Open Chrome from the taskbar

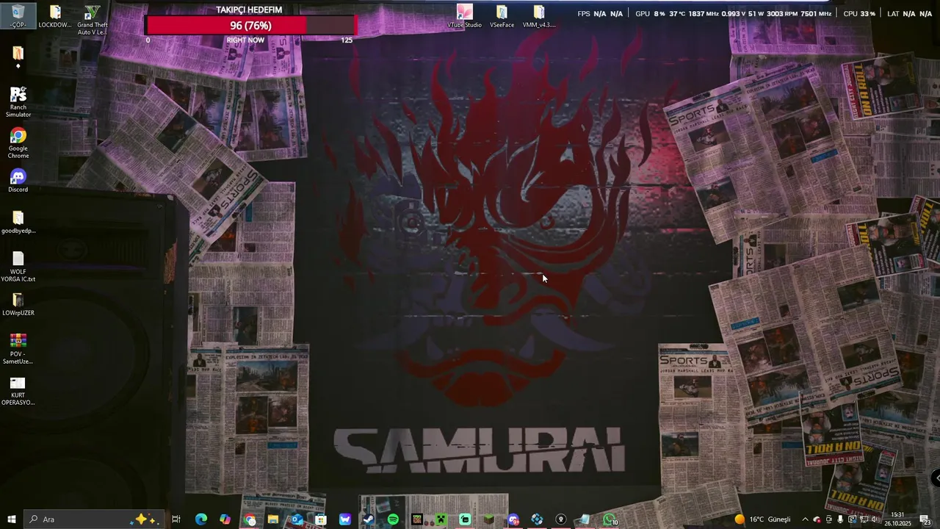tap(250, 519)
